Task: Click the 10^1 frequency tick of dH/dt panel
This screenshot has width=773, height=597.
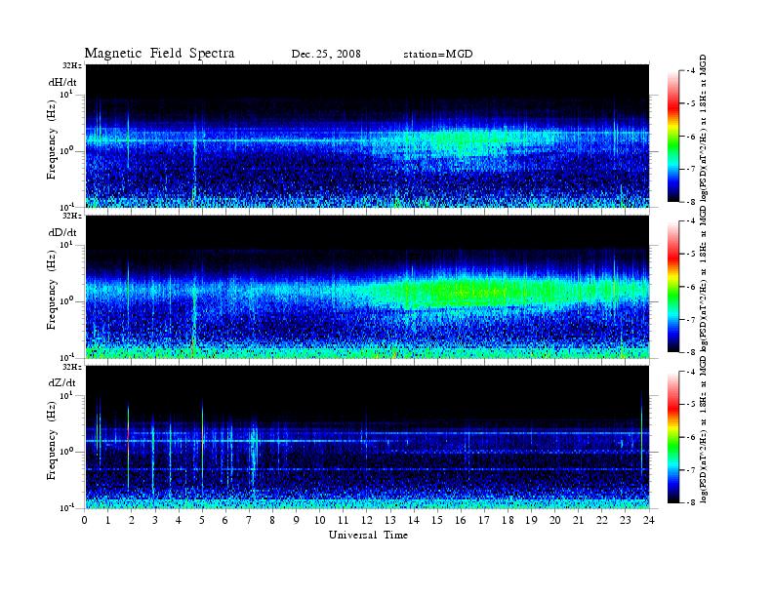Action: [67, 94]
